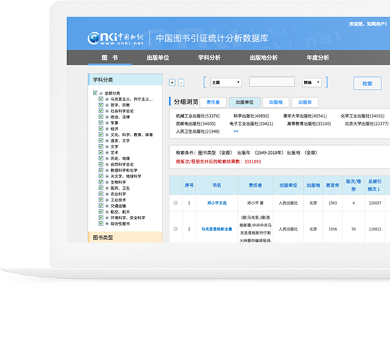Expand the 全部分类 tree node icon

tap(101, 93)
